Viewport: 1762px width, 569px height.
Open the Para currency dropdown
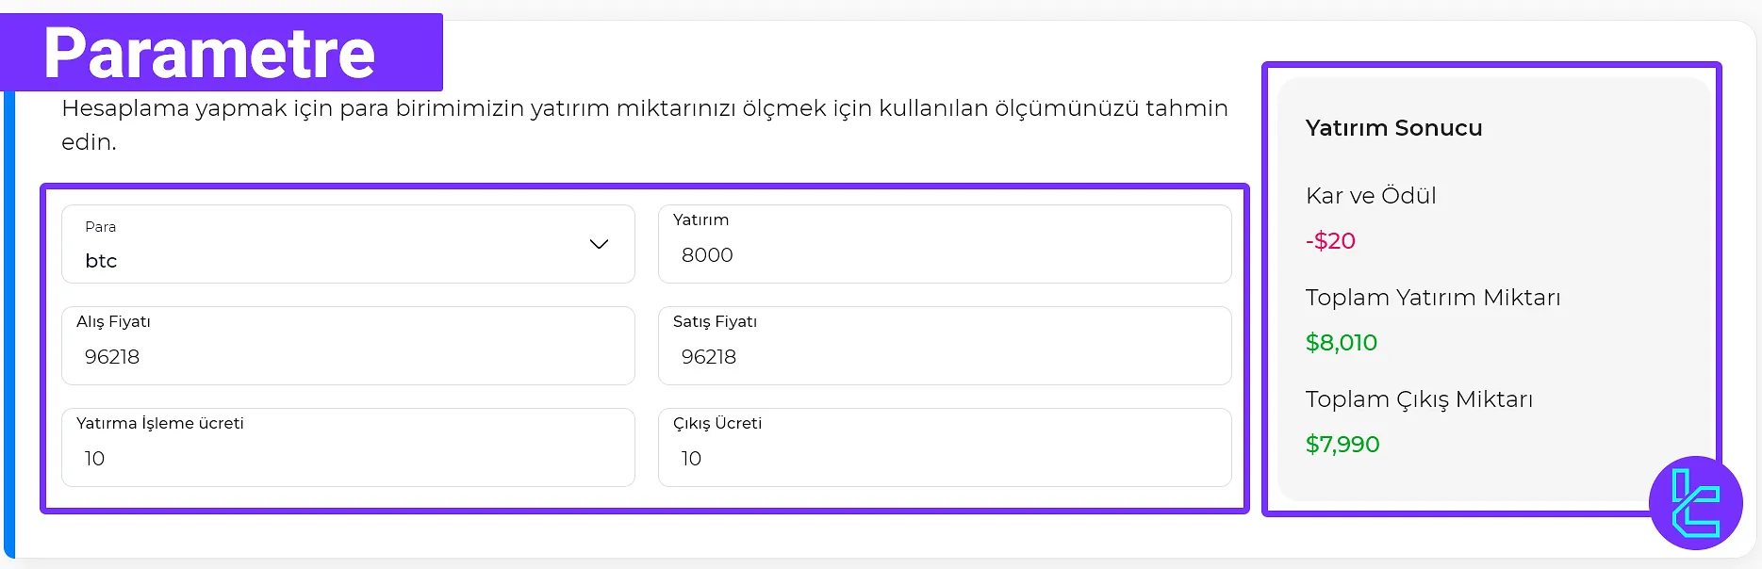[x=349, y=244]
